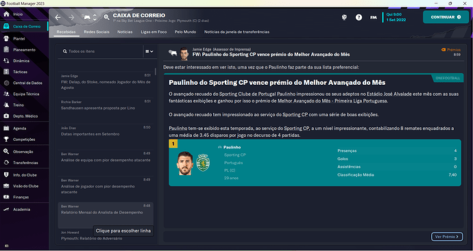Click the inbox message list scrollbar
This screenshot has width=473, height=251.
click(x=156, y=72)
